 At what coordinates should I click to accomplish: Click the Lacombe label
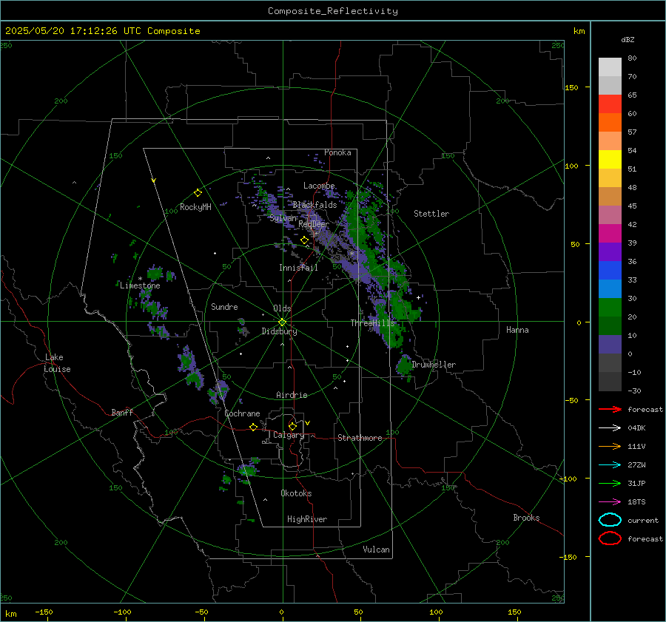click(319, 186)
